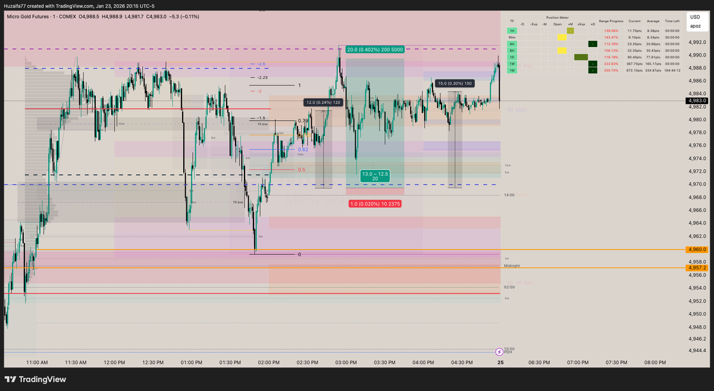Click the 4,992.0 price axis label

pos(697,42)
